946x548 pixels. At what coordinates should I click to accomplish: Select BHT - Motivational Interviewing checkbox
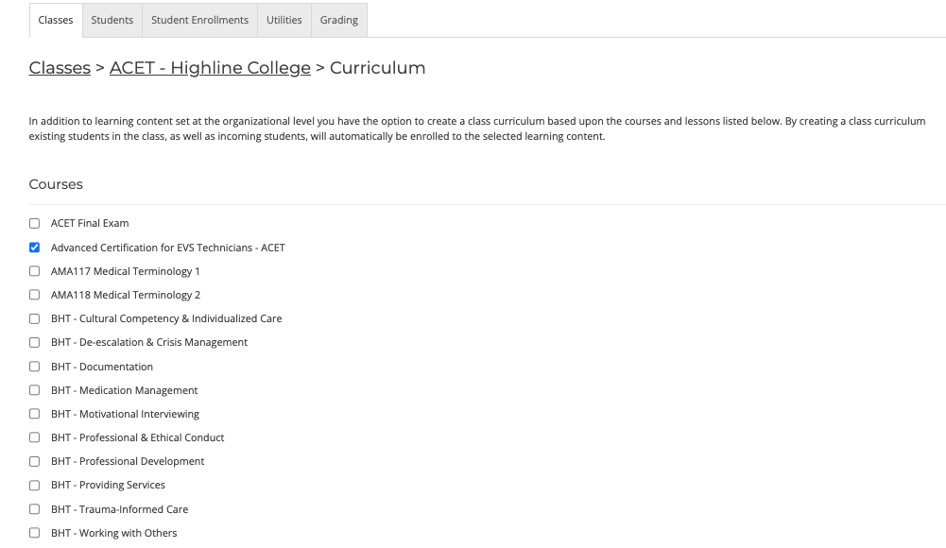[34, 414]
